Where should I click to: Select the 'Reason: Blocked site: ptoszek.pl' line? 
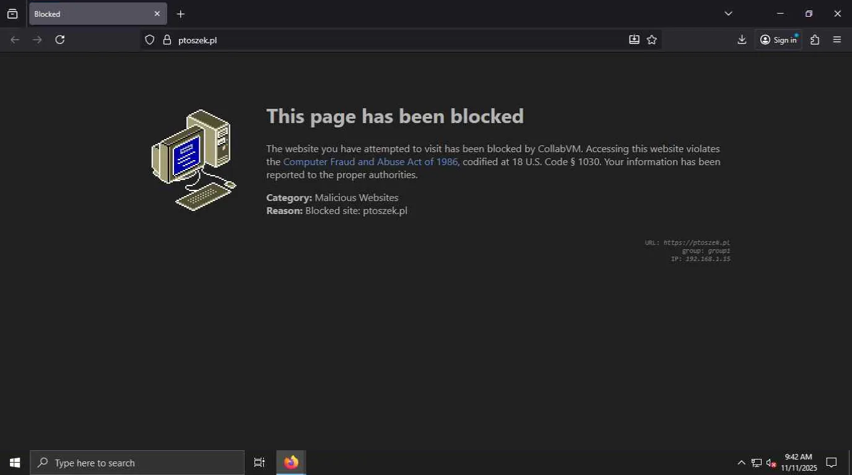click(337, 211)
